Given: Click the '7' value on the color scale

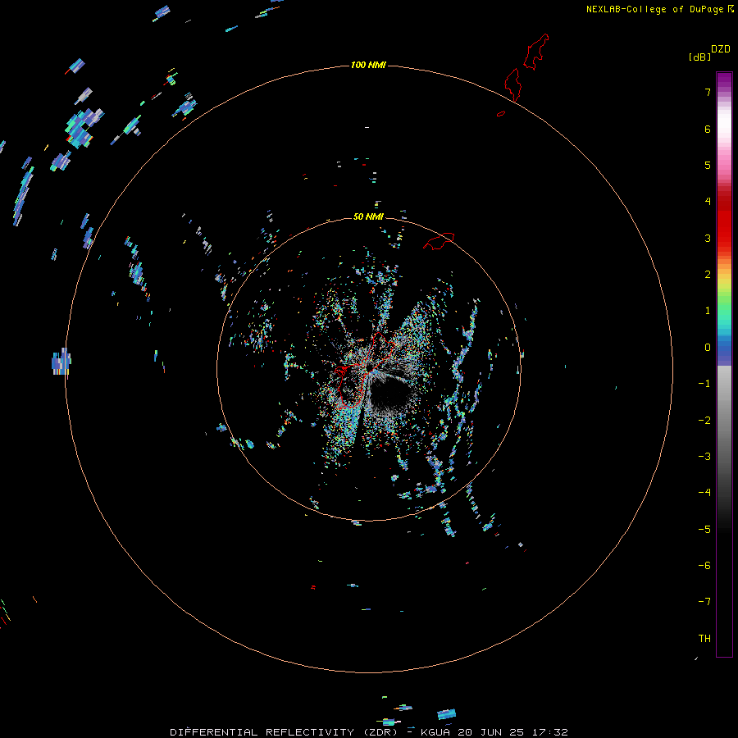Looking at the screenshot, I should tap(708, 92).
